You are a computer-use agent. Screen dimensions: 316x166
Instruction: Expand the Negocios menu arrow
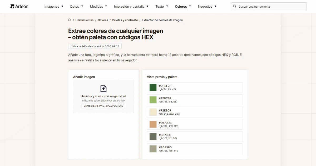point(215,6)
